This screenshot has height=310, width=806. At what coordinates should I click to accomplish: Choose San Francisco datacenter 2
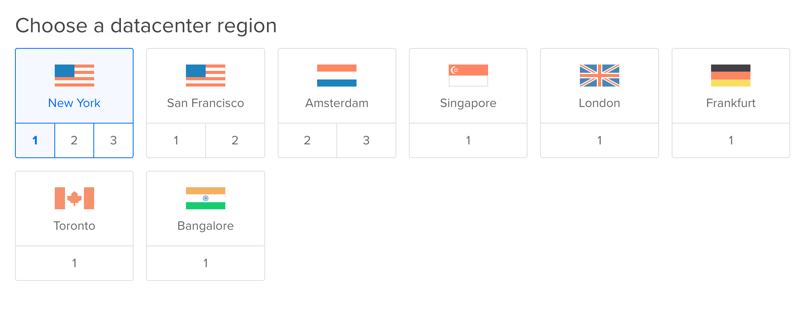click(x=235, y=140)
